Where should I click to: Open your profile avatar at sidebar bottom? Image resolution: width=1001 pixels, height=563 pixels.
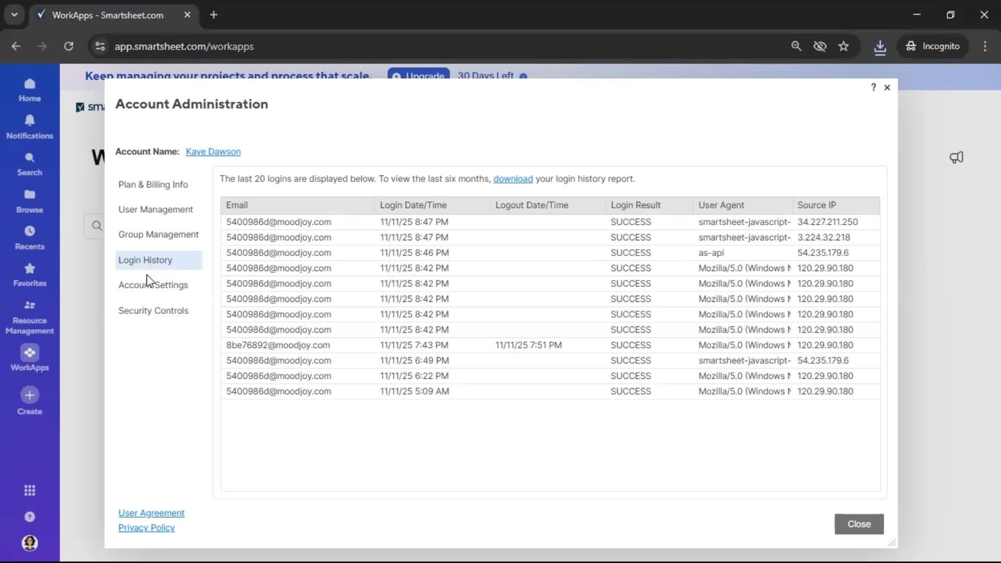30,544
